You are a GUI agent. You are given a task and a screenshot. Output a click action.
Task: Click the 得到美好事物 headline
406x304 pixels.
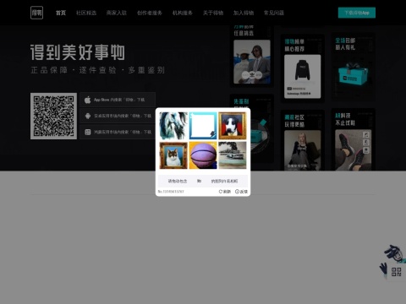pos(78,52)
